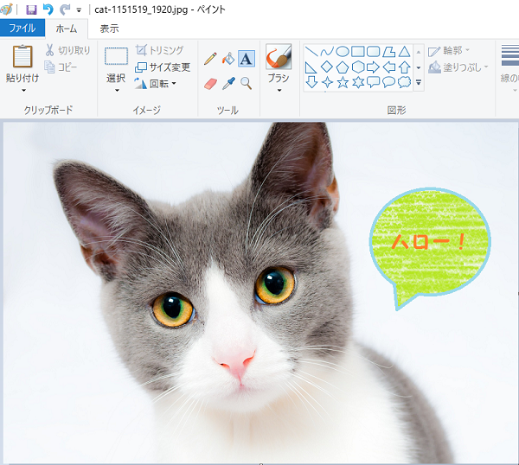
Task: Switch to the Home (ホーム) tab
Action: point(67,29)
